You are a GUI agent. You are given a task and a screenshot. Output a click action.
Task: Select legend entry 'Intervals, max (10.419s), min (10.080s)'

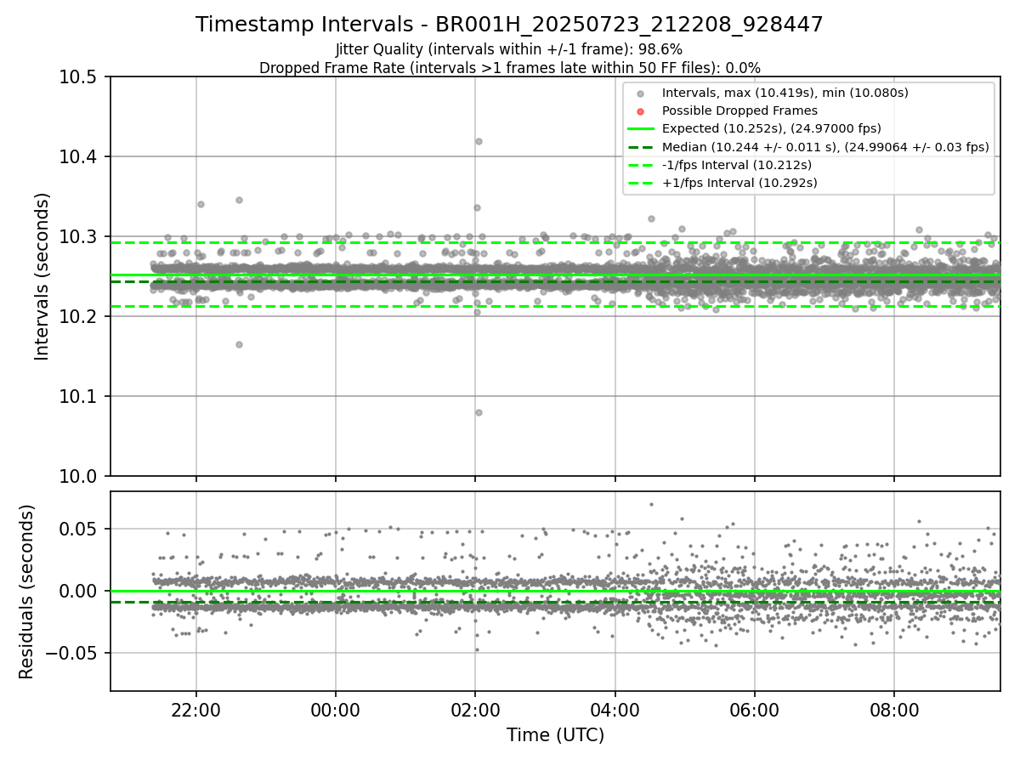785,93
